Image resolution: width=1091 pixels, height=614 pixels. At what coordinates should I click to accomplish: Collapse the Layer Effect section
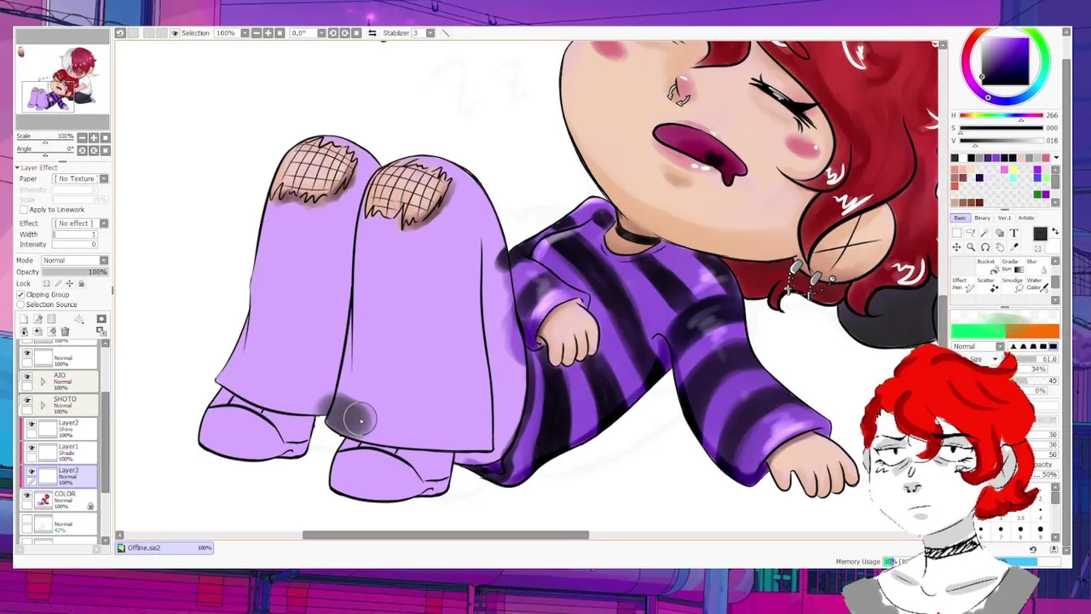17,167
